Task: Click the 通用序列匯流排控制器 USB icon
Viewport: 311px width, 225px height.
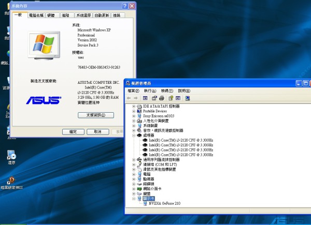Action: 139,159
